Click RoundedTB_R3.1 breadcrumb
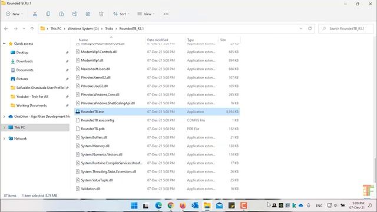 131,29
